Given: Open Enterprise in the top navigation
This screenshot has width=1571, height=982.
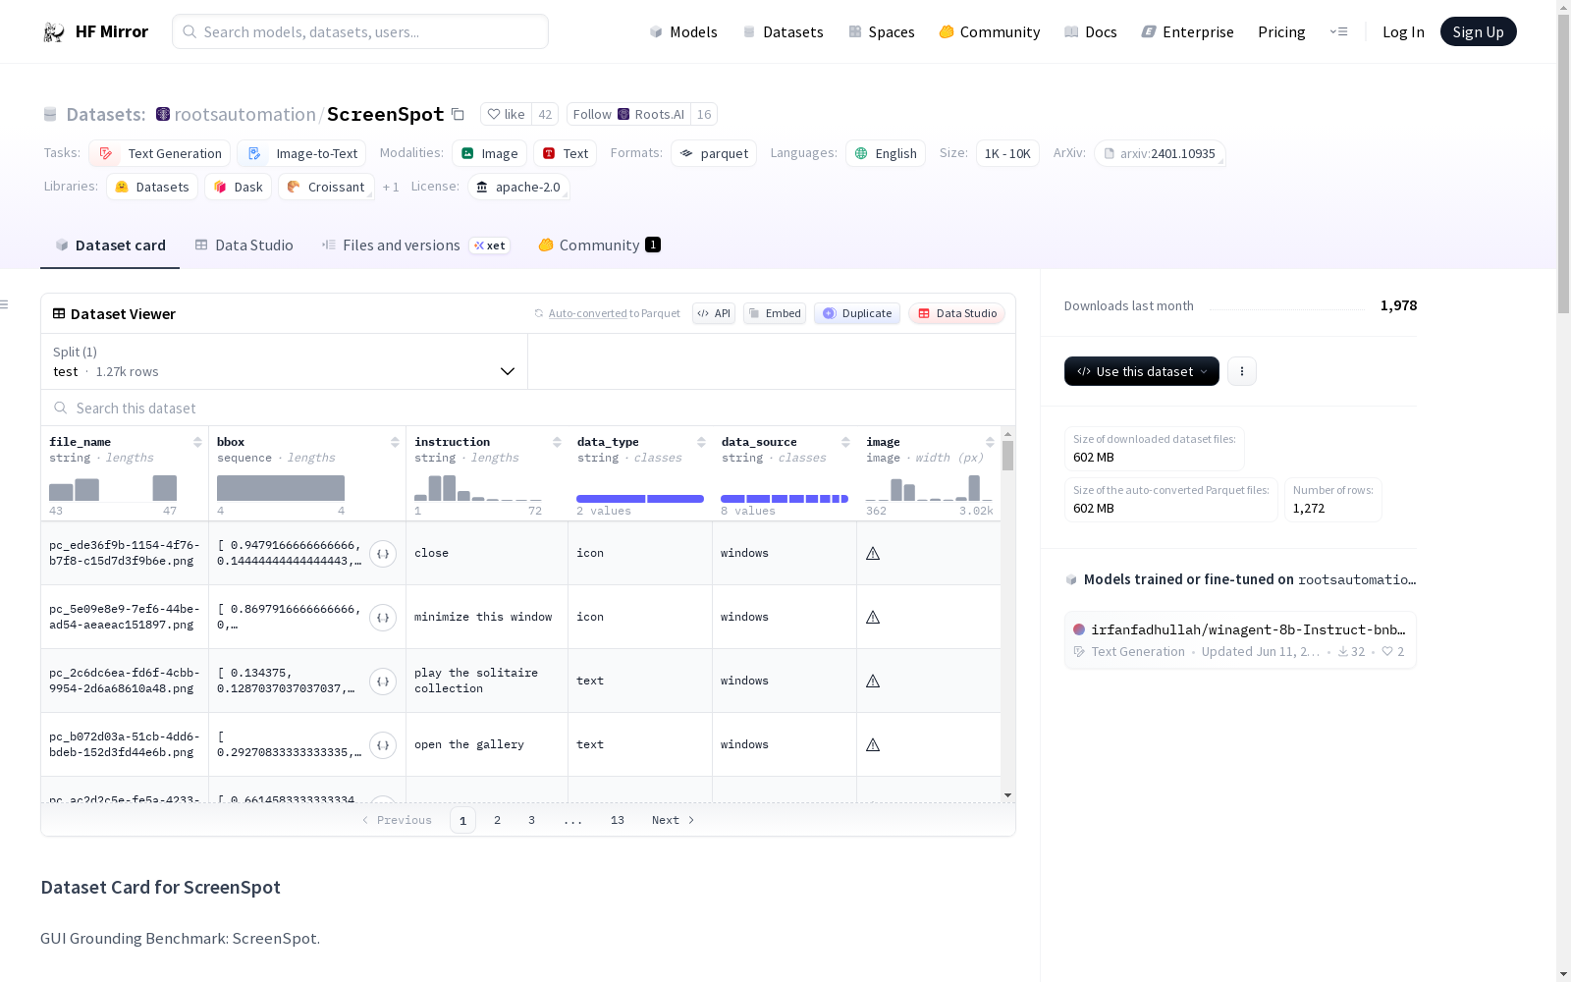Looking at the screenshot, I should [x=1187, y=31].
